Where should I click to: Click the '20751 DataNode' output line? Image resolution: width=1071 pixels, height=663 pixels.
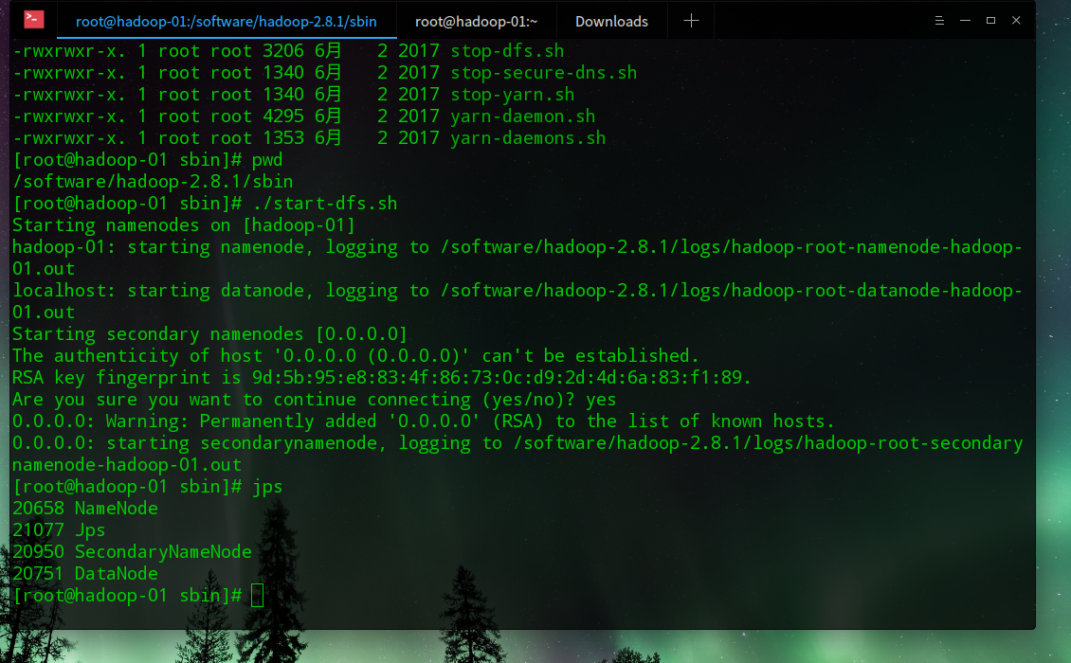[x=85, y=574]
